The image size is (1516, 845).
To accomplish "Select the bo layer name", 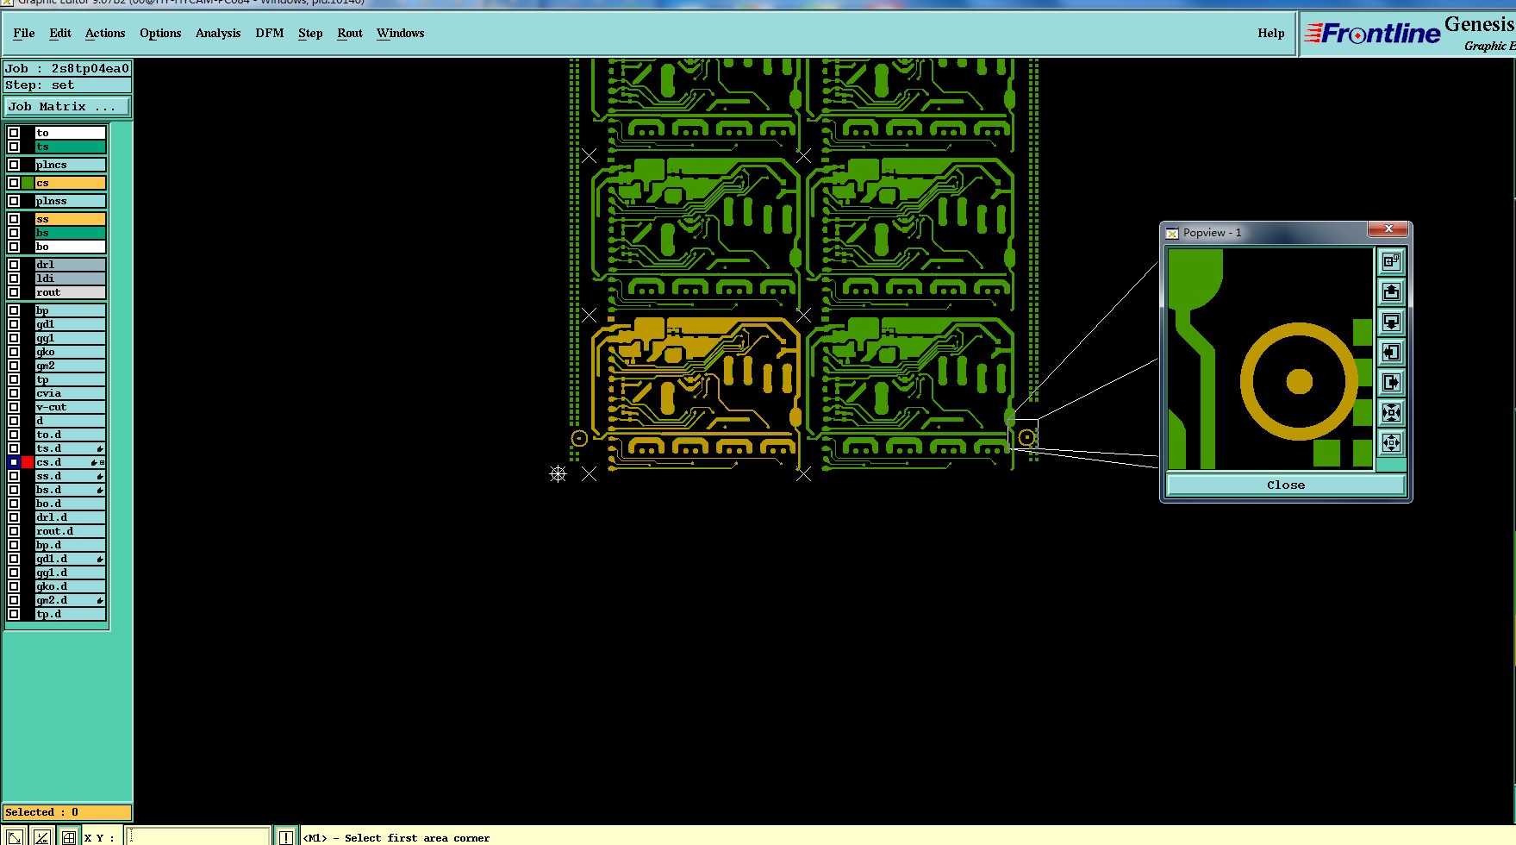I will 70,247.
